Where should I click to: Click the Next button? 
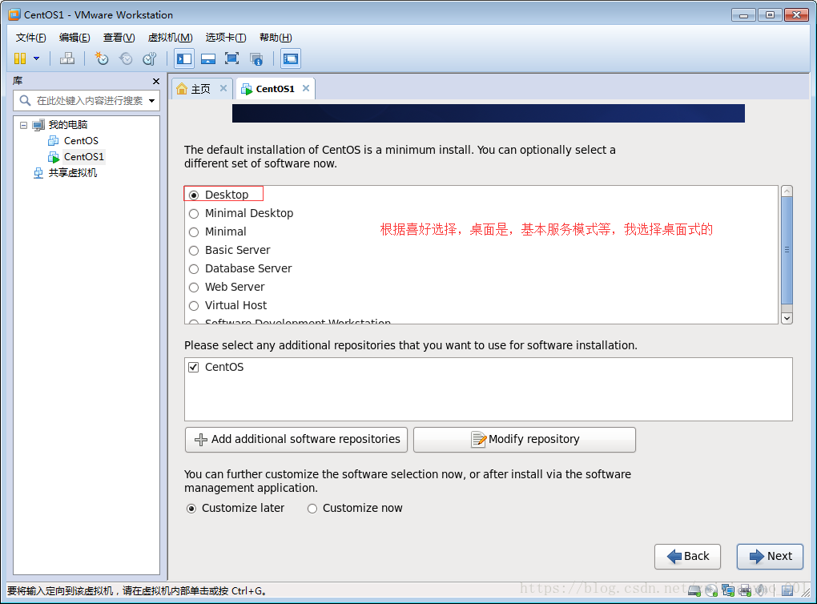(770, 557)
